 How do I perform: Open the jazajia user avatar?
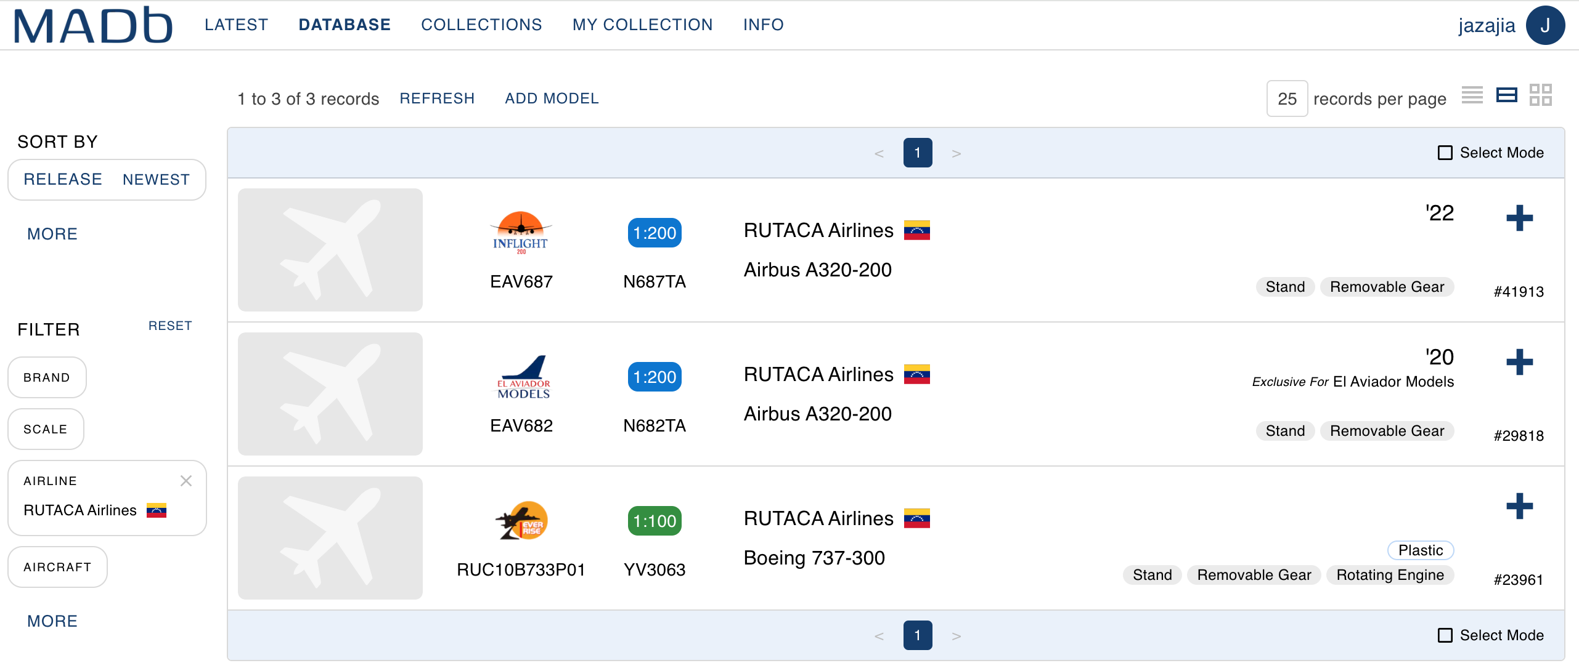point(1545,25)
